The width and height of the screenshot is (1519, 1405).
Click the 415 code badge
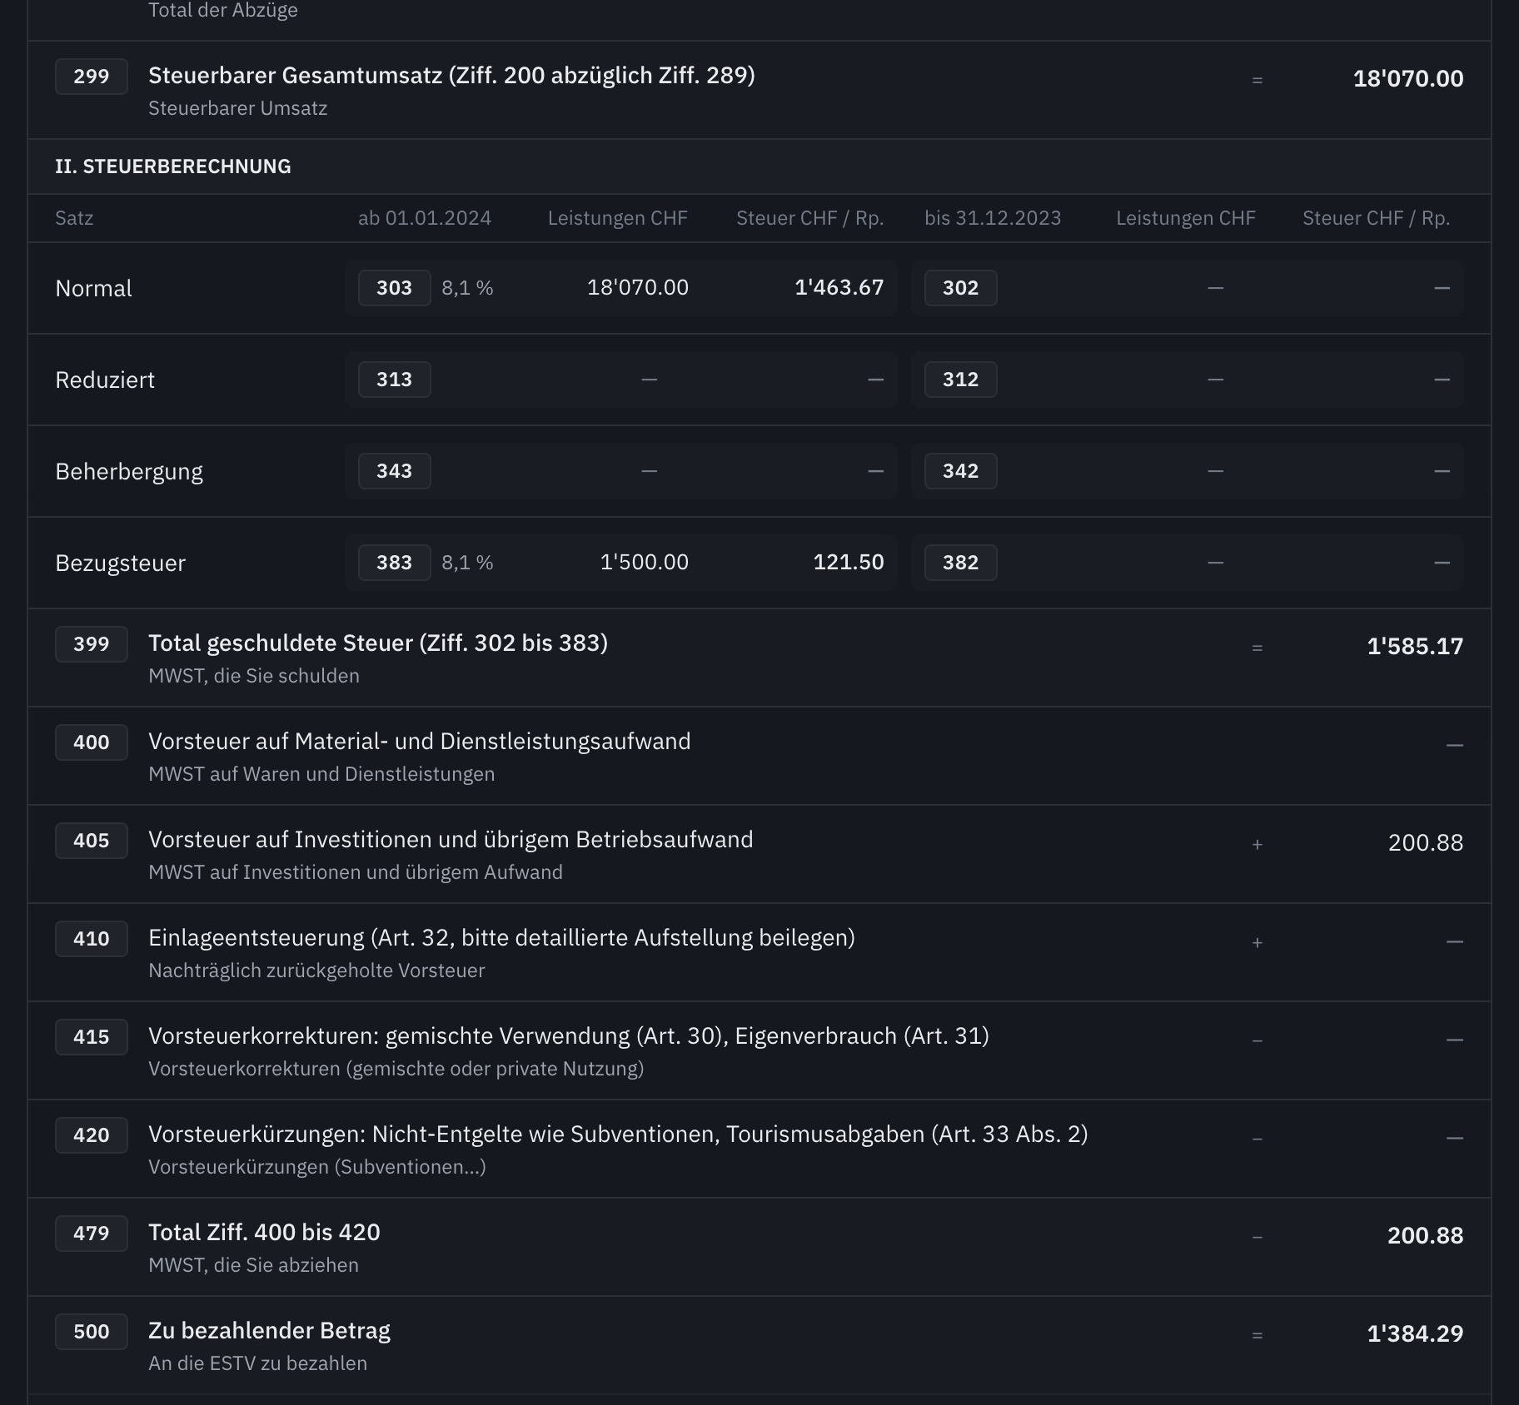coord(92,1037)
